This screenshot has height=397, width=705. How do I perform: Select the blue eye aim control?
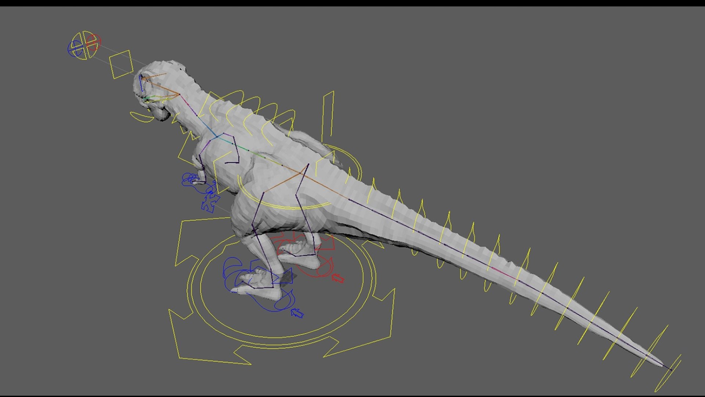click(x=75, y=49)
